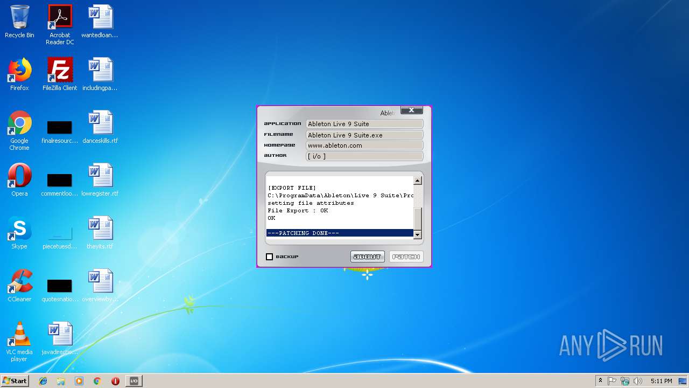Show hidden tray icons arrow
Image resolution: width=689 pixels, height=388 pixels.
pyautogui.click(x=600, y=381)
